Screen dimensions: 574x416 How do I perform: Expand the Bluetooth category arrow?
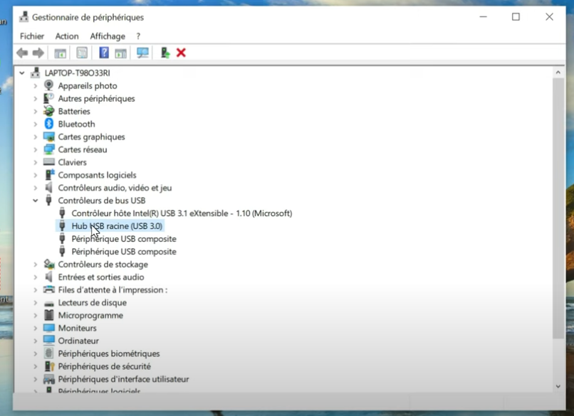coord(35,124)
